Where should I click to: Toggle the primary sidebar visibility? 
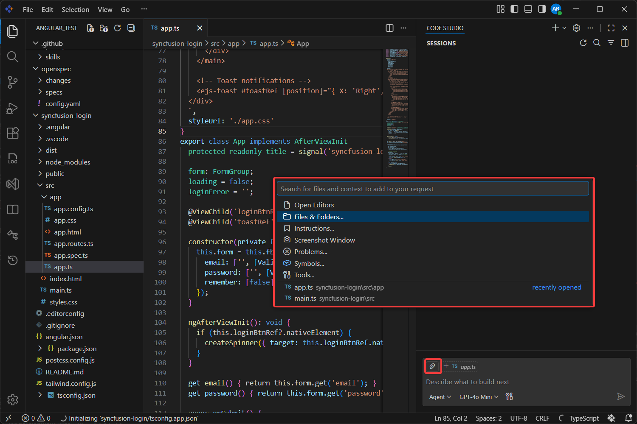pos(514,8)
